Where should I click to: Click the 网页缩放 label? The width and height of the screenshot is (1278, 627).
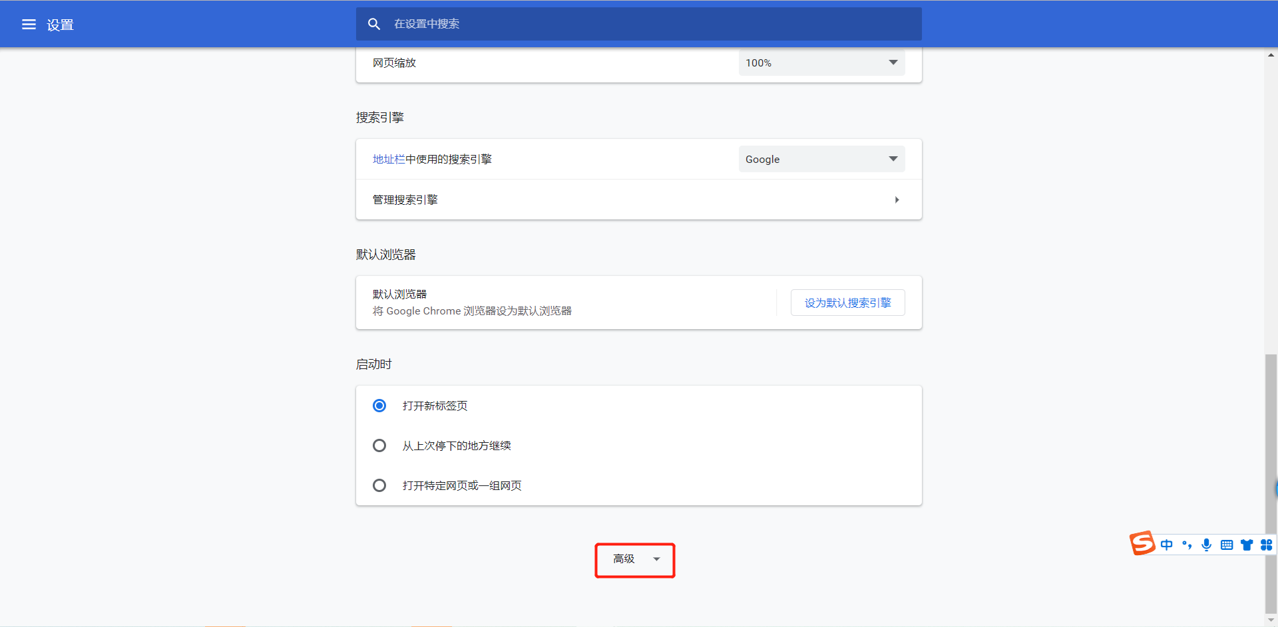[x=394, y=63]
